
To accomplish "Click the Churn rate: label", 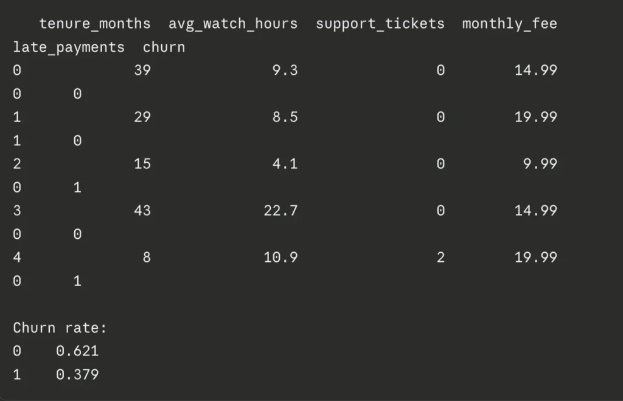I will 60,328.
